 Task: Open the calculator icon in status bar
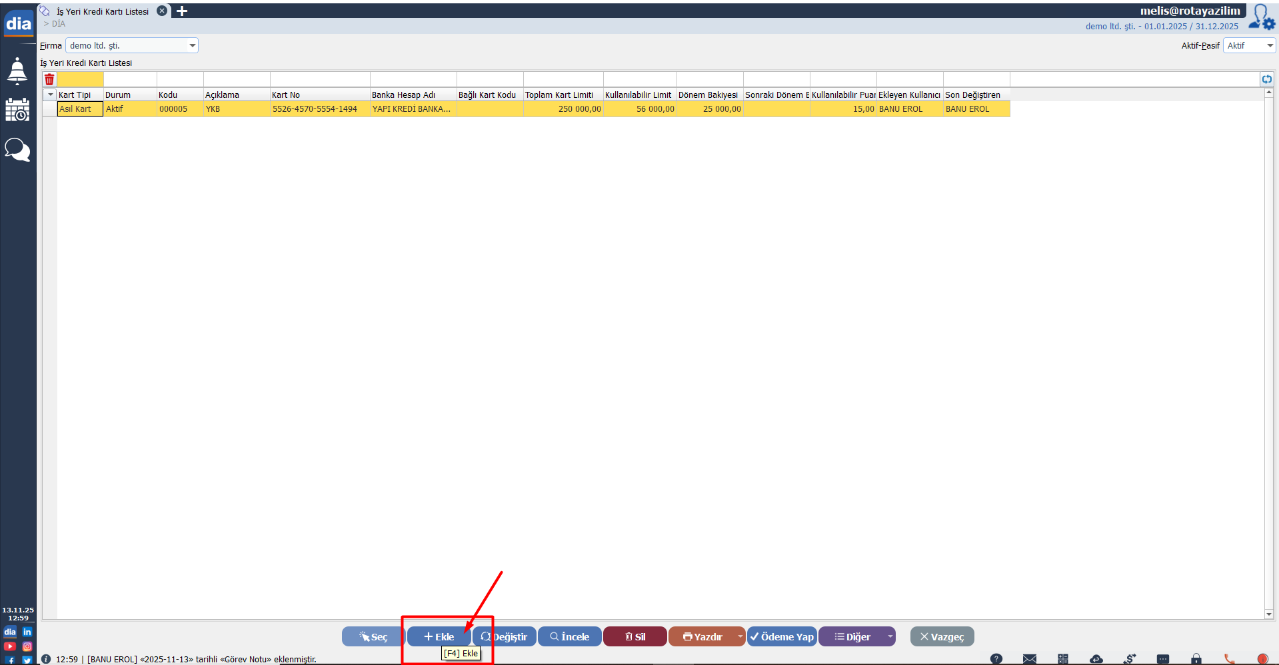click(1063, 659)
